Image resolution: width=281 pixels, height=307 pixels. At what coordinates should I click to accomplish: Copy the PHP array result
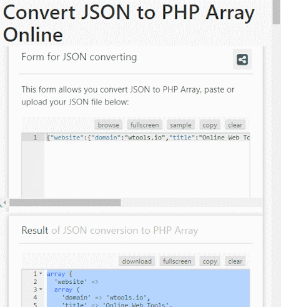(x=210, y=261)
